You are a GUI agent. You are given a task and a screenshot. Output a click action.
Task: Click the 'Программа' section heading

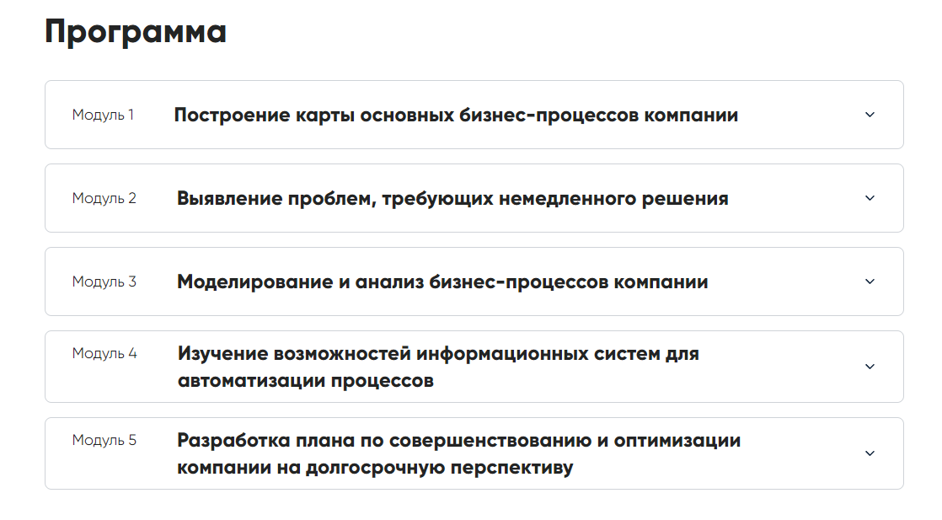click(135, 32)
